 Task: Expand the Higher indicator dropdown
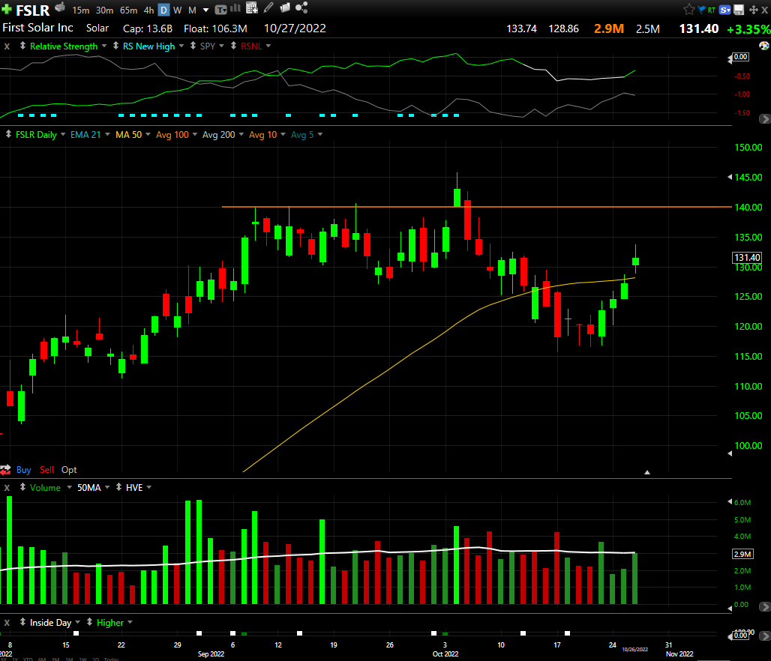[x=130, y=623]
